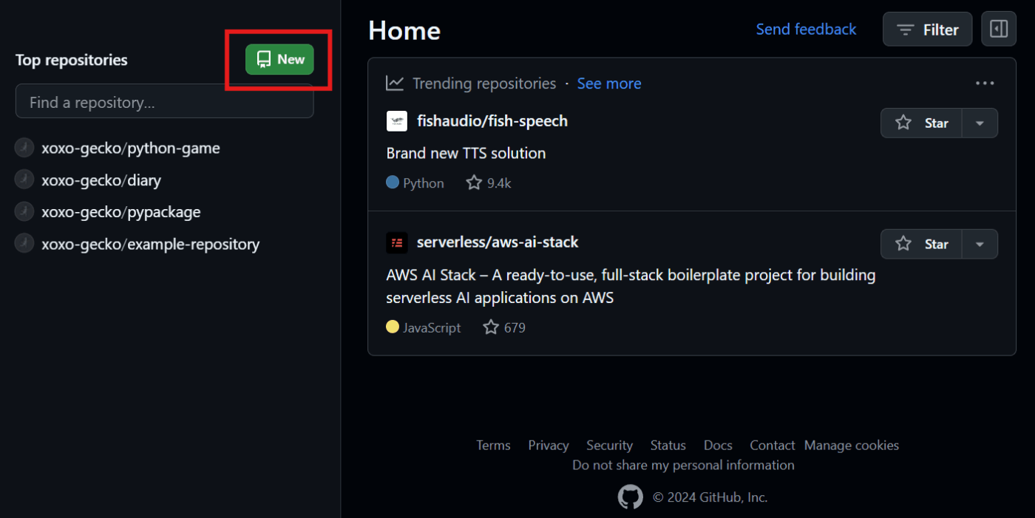Screen dimensions: 1035x518
Task: Click the serverless organization avatar
Action: point(397,242)
